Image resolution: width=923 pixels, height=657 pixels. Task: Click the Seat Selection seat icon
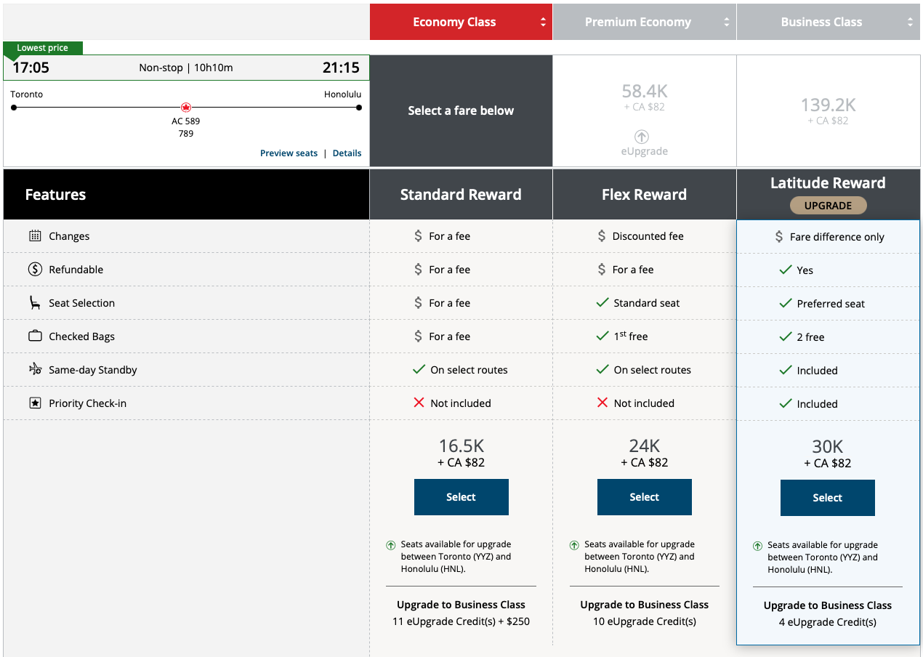tap(35, 303)
